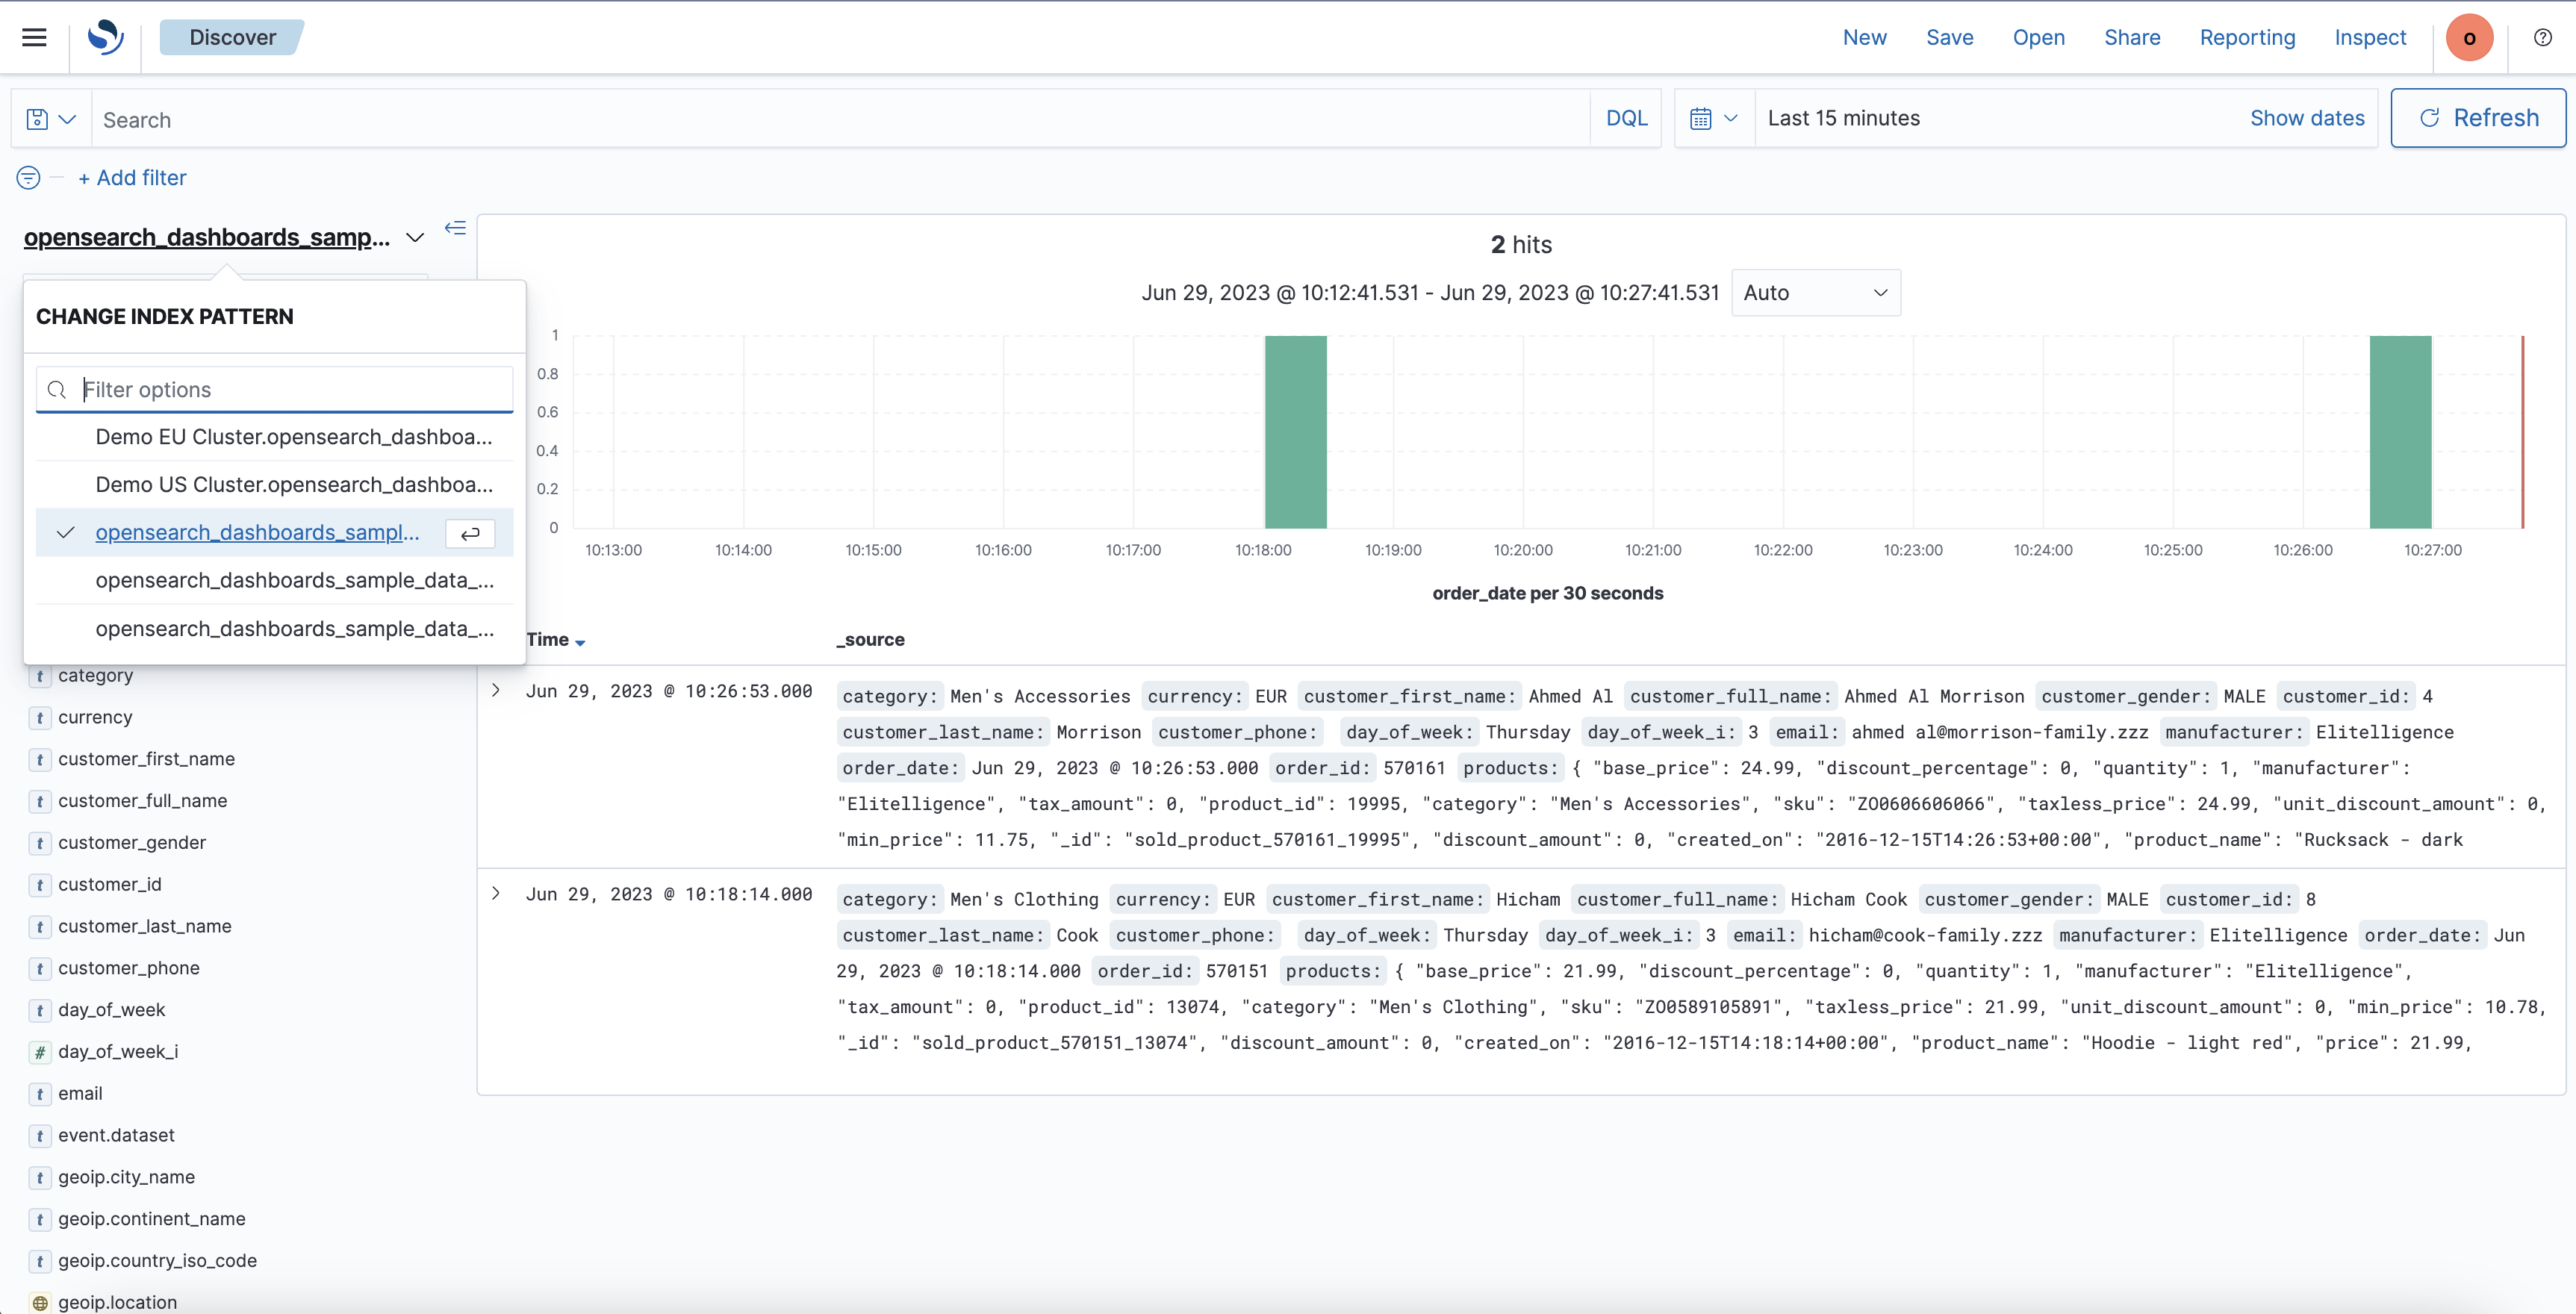This screenshot has height=1314, width=2576.
Task: Open the help icon
Action: point(2542,37)
